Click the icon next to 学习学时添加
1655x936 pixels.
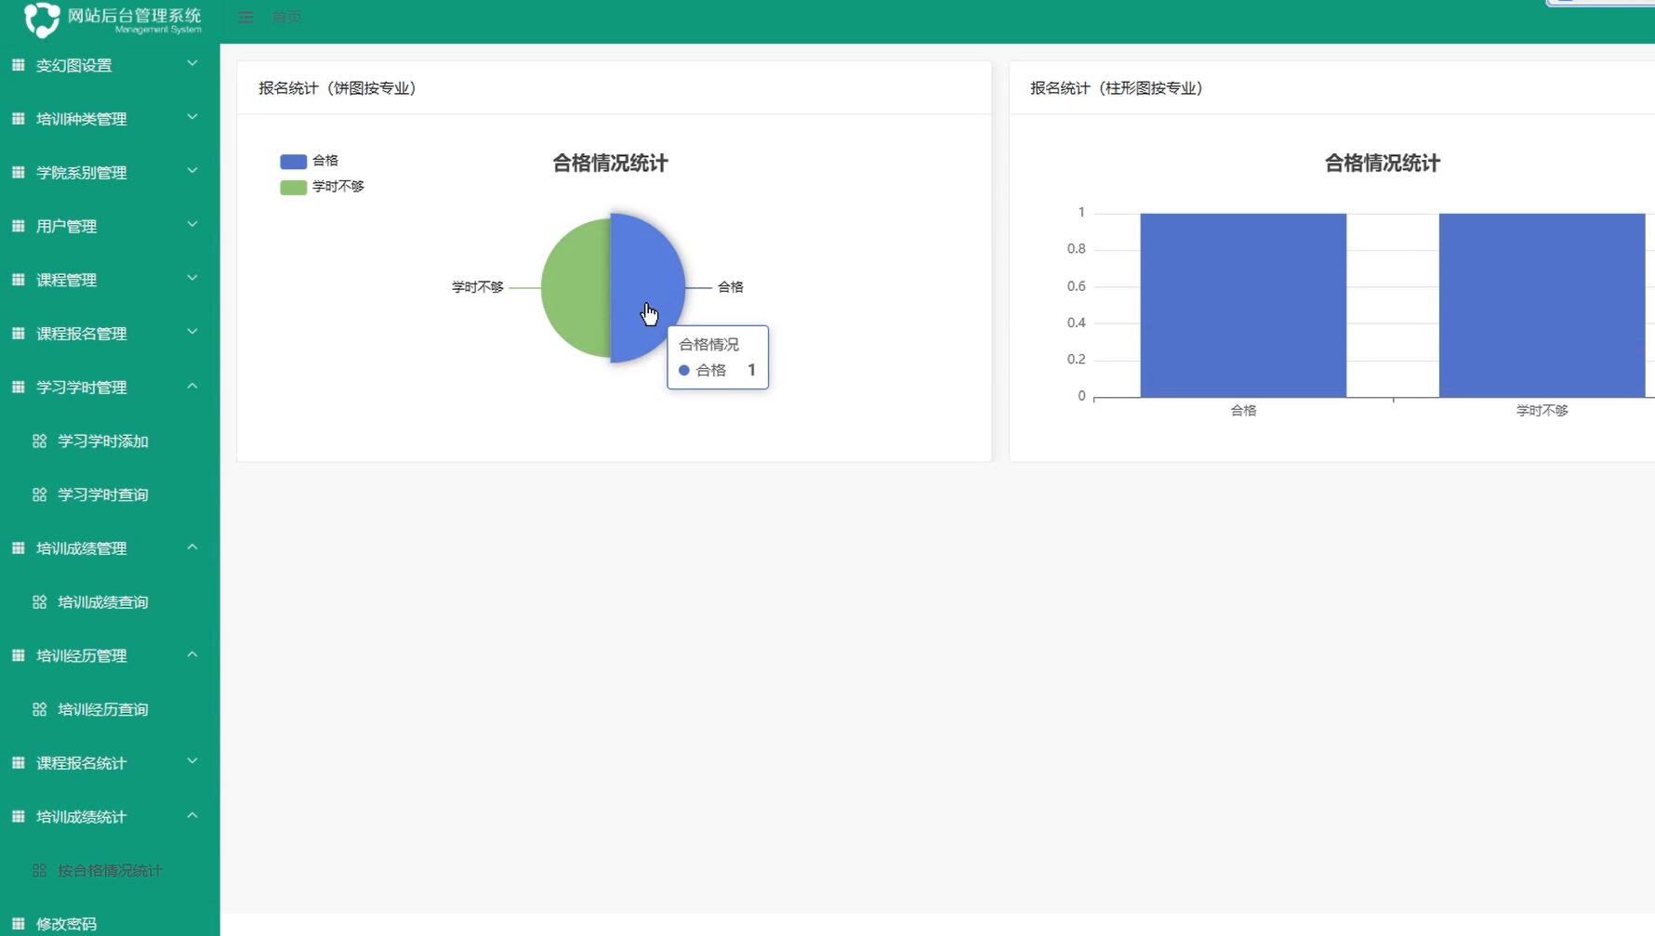pyautogui.click(x=39, y=441)
